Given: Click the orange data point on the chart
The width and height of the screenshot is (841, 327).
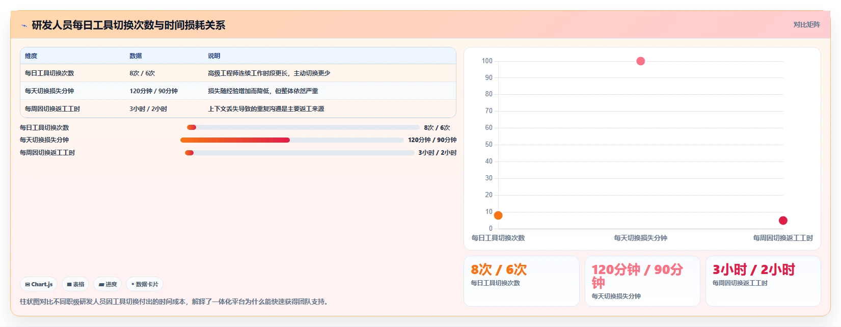Looking at the screenshot, I should coord(498,215).
